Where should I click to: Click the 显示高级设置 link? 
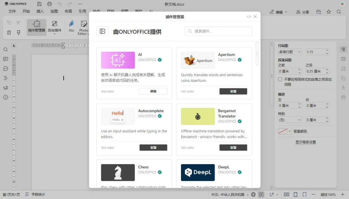click(306, 142)
